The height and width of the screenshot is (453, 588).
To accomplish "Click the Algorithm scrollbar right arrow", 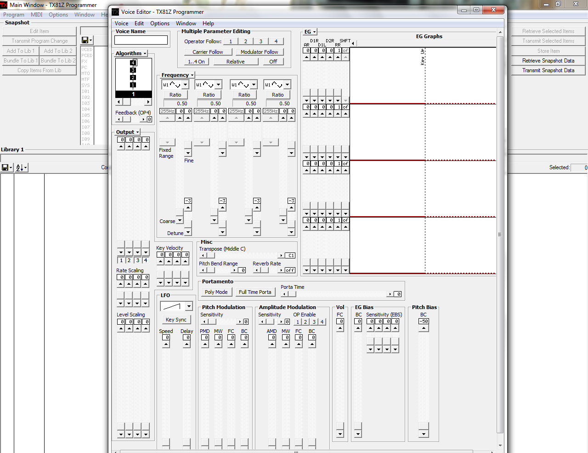I will pyautogui.click(x=148, y=102).
